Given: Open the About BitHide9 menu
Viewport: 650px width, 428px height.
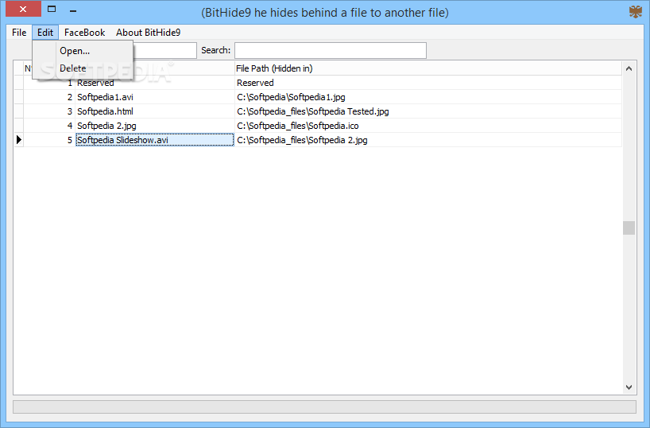Looking at the screenshot, I should pyautogui.click(x=148, y=33).
